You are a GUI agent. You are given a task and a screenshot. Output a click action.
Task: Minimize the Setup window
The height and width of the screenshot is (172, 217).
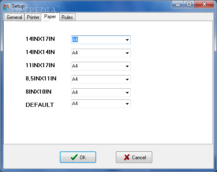coord(178,5)
